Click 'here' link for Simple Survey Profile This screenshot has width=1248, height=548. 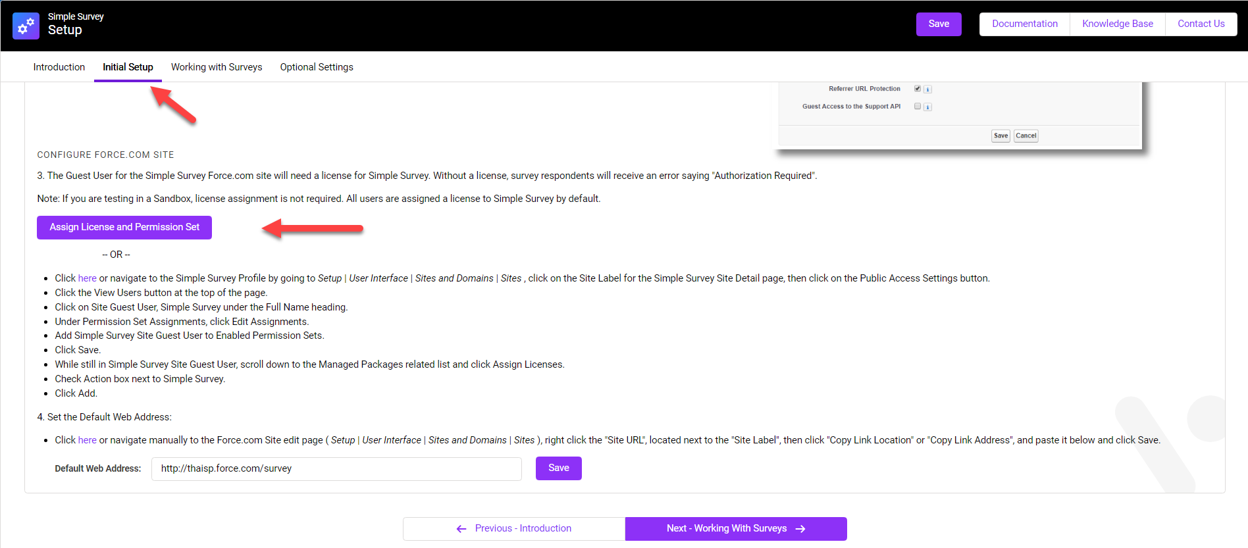click(x=88, y=278)
